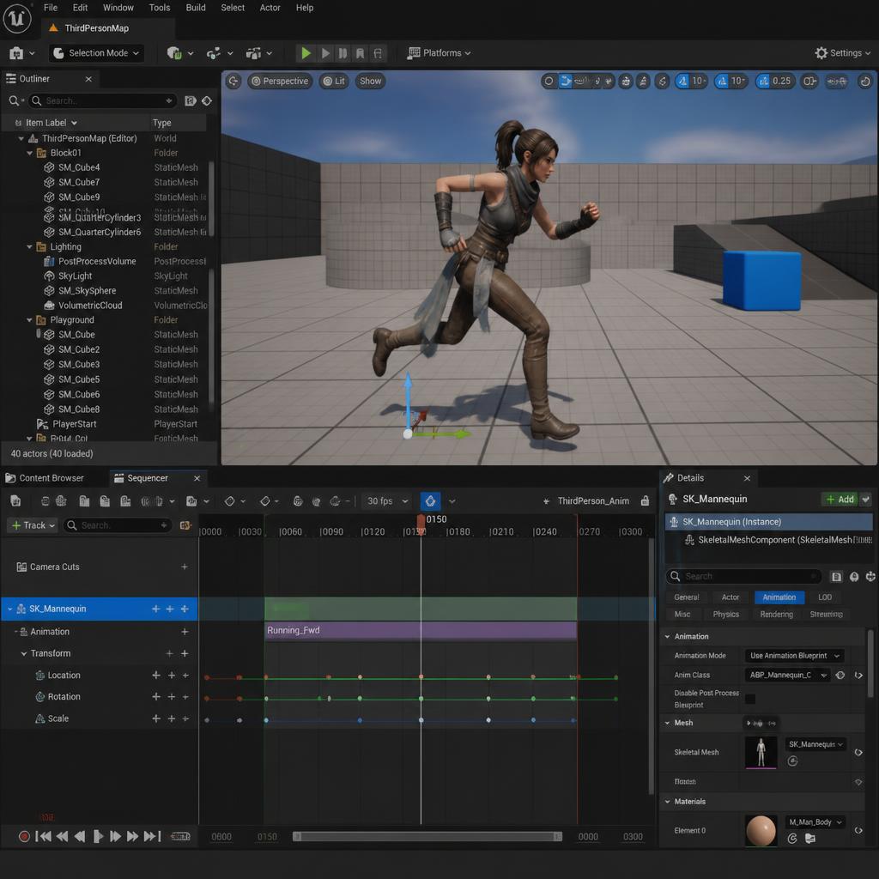Click the sequencer track search field
The image size is (879, 879).
pyautogui.click(x=117, y=525)
